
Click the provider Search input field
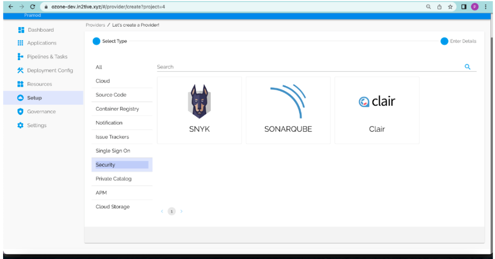(308, 67)
